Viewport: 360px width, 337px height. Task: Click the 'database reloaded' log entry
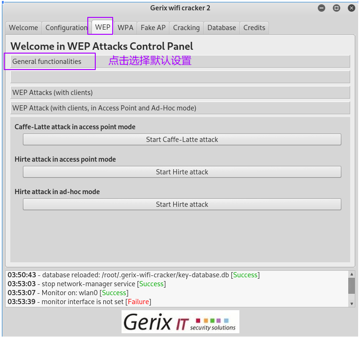point(134,275)
